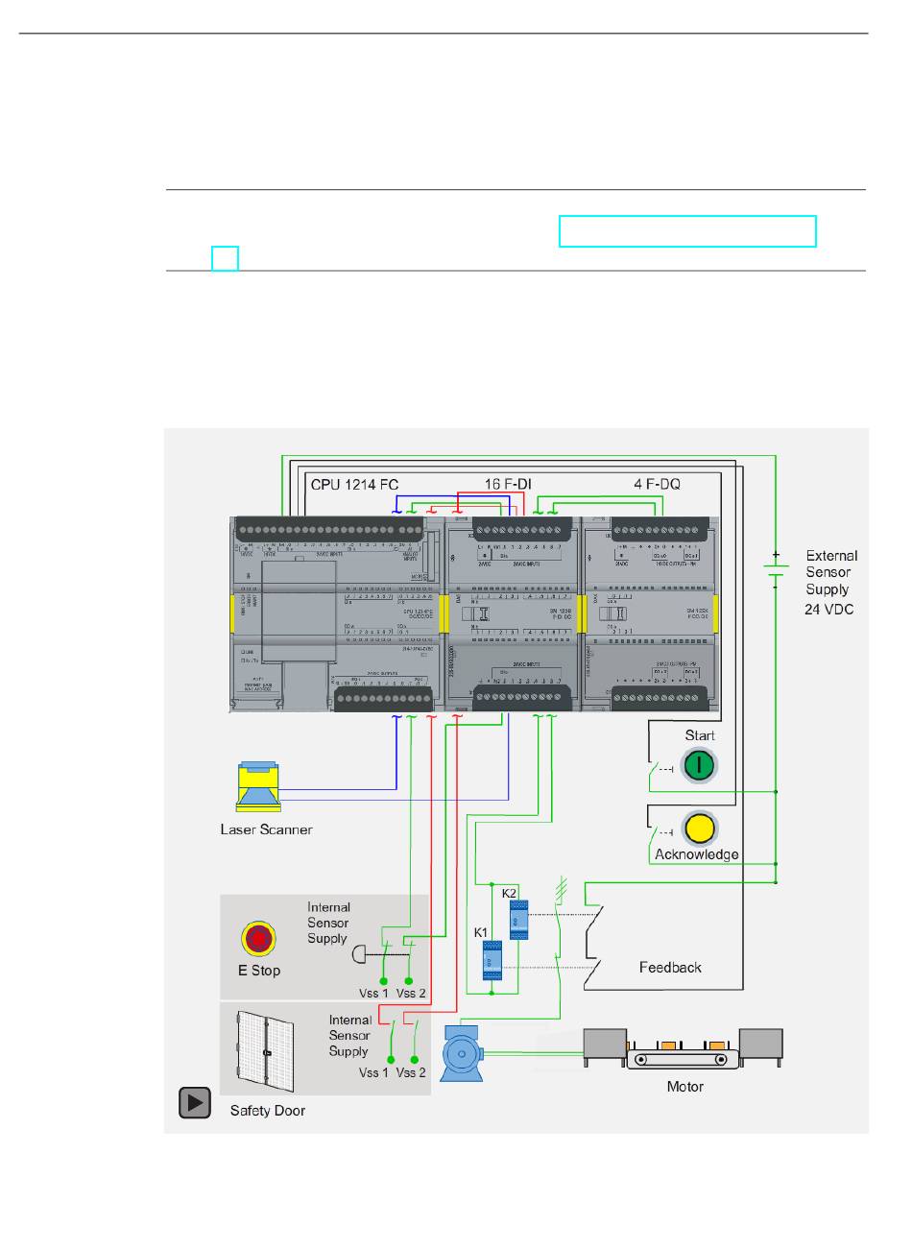Click the red E Stop button icon

tap(258, 939)
